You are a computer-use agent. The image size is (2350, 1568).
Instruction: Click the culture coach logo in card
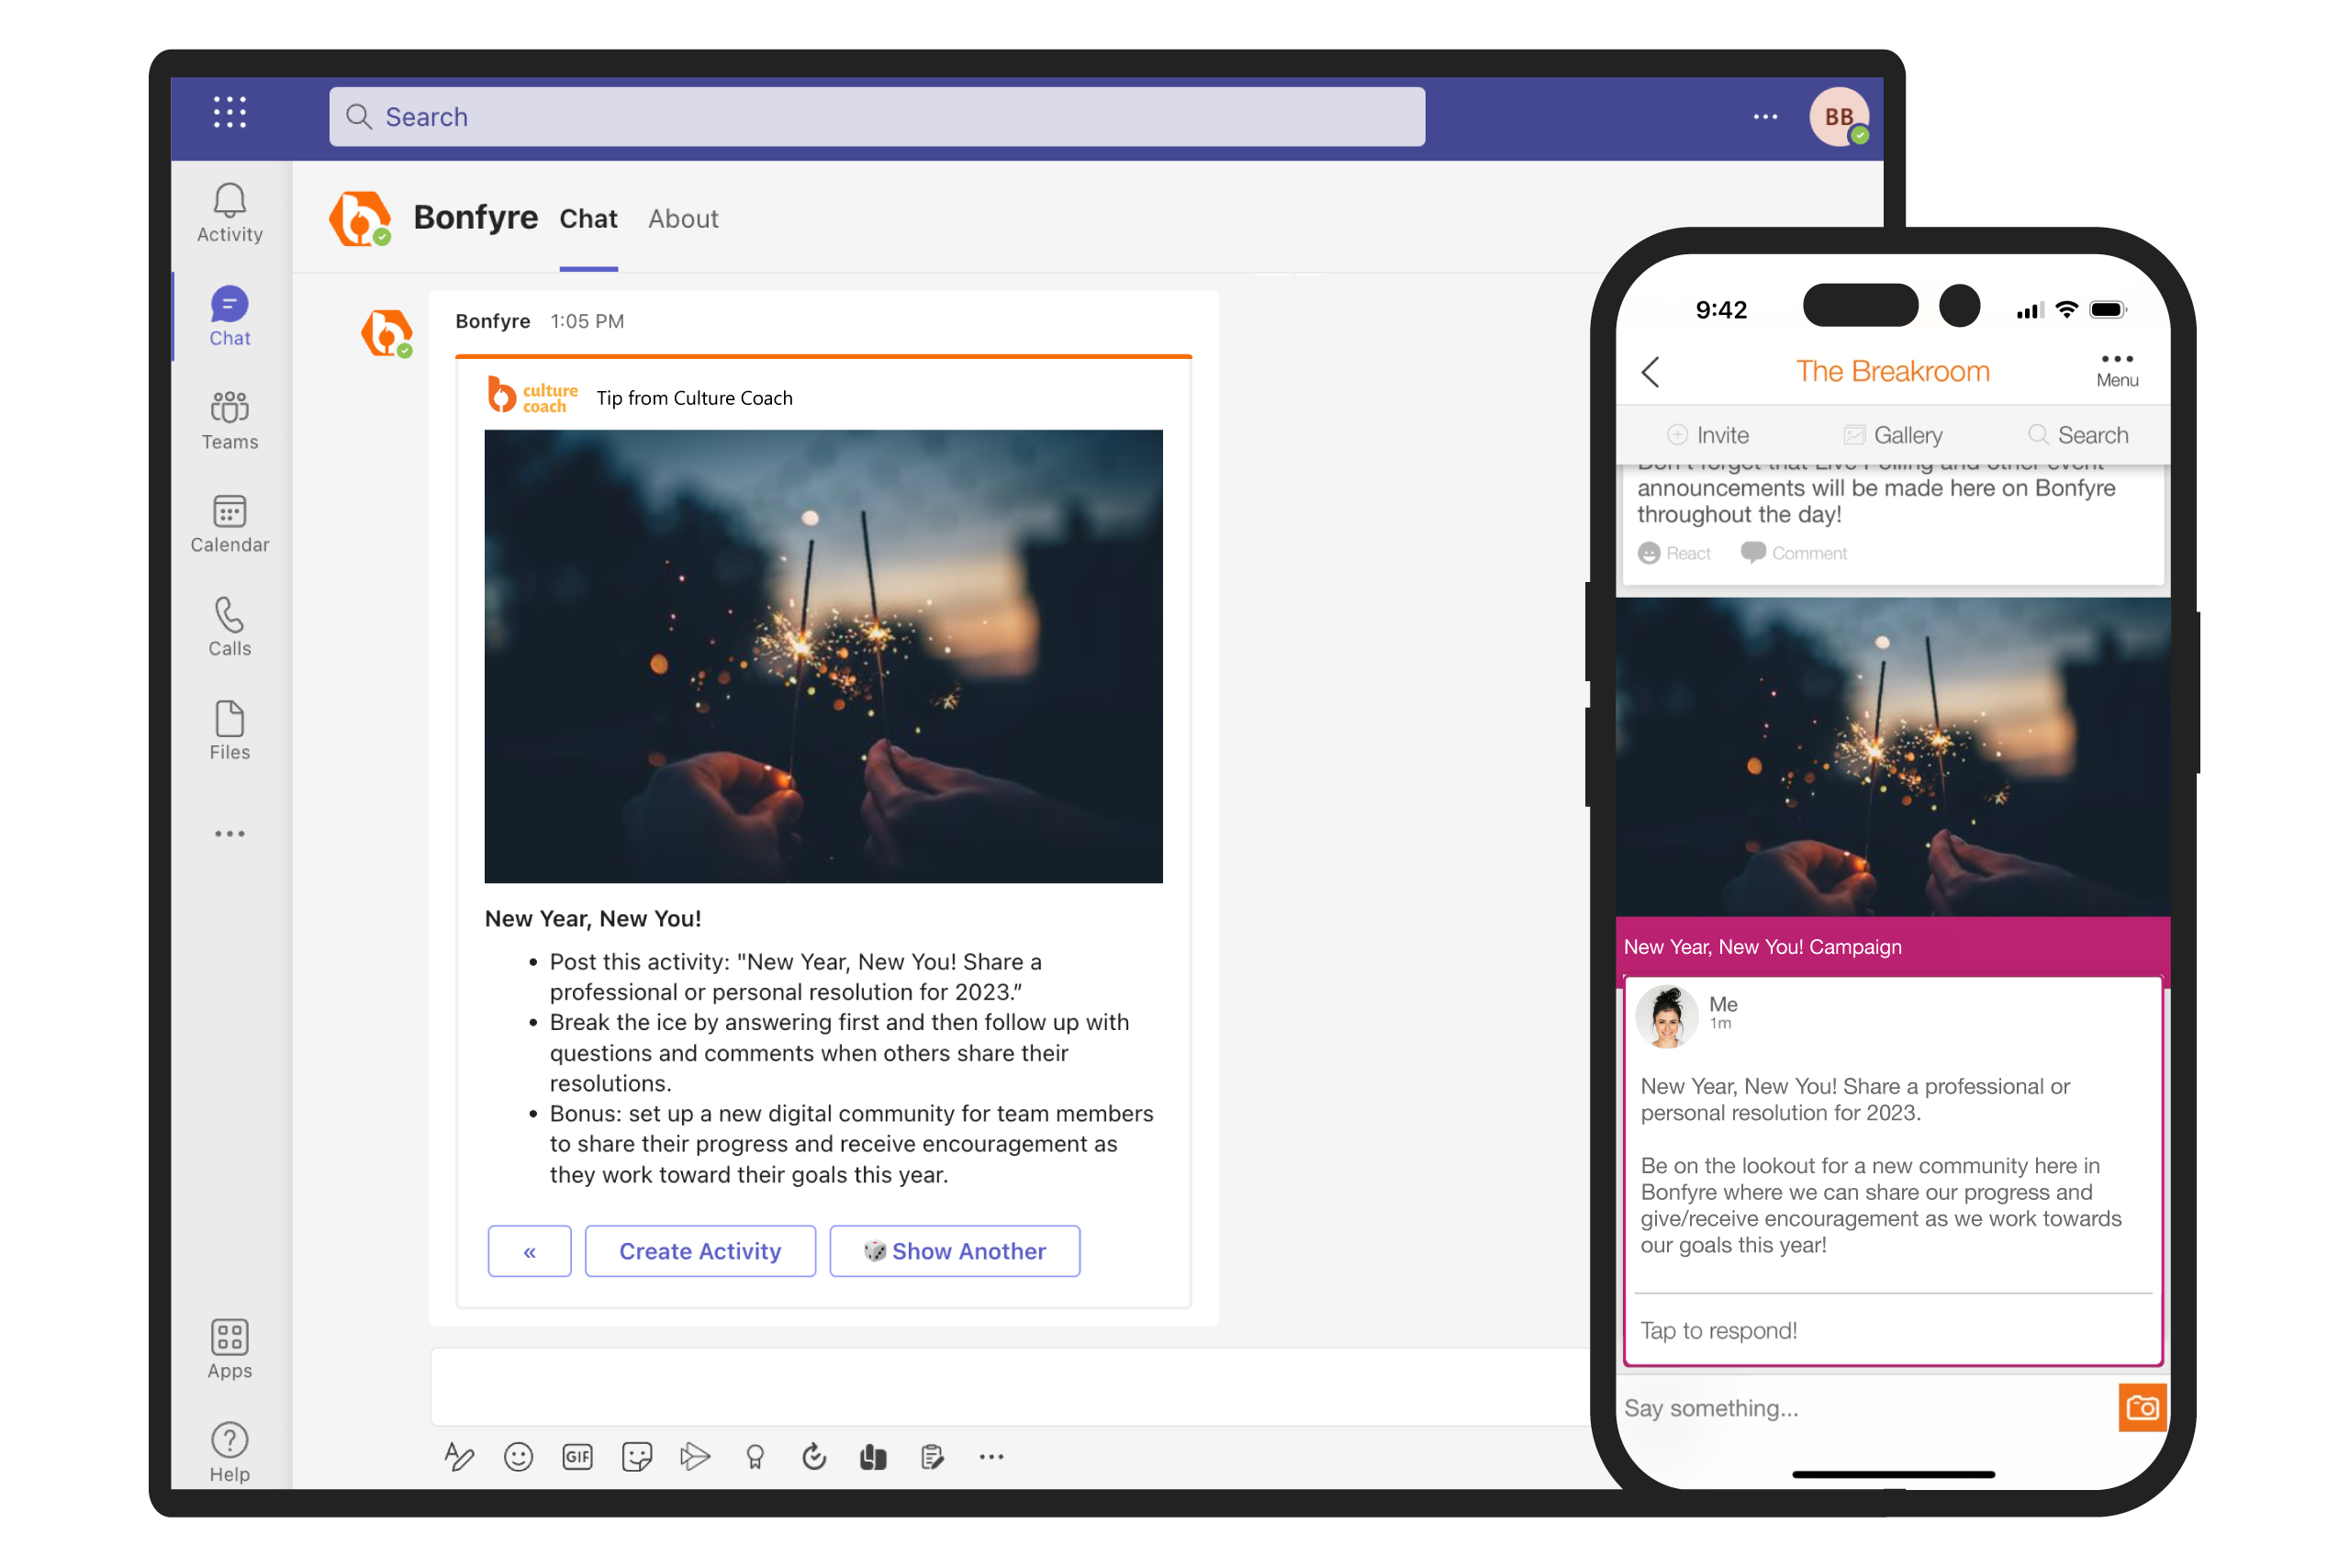tap(532, 396)
